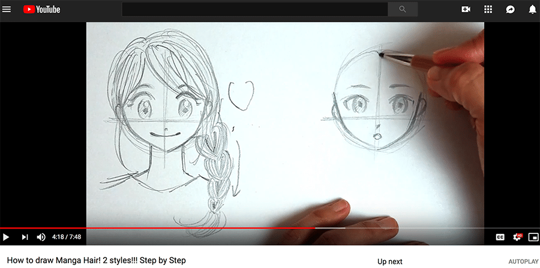
Task: Mute the video volume speaker
Action: point(41,237)
